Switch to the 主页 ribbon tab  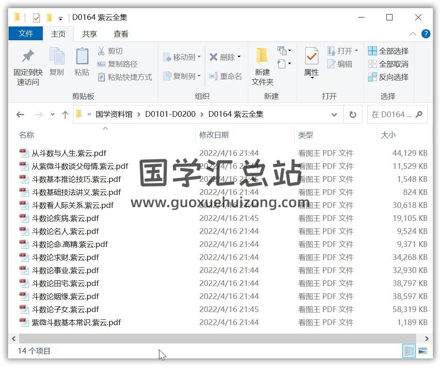click(58, 34)
